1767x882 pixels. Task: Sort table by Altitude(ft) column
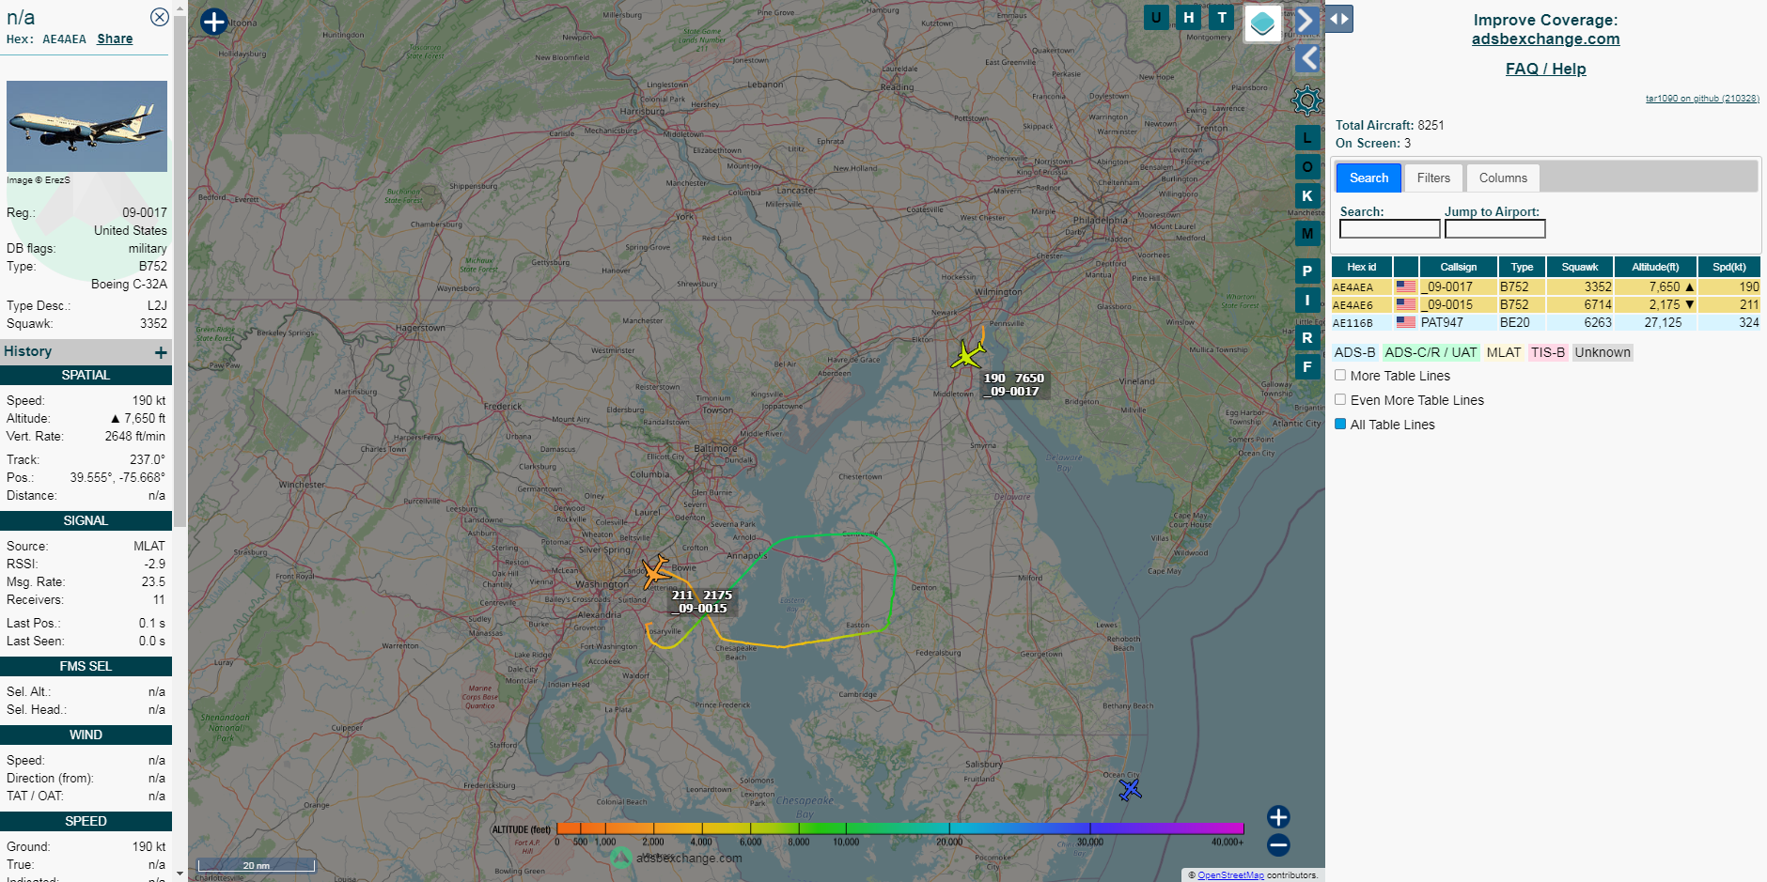[x=1655, y=267]
